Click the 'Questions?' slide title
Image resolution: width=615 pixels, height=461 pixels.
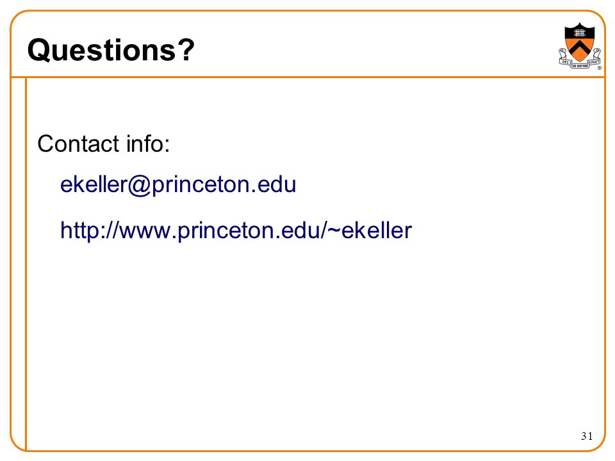tap(111, 50)
